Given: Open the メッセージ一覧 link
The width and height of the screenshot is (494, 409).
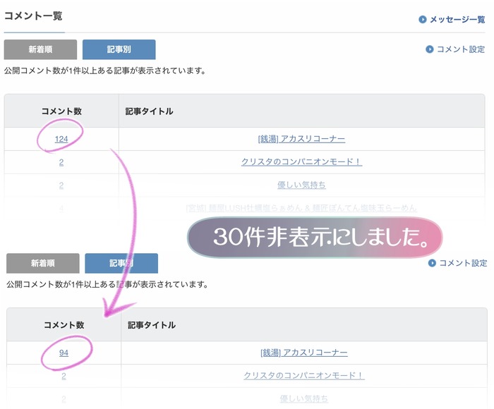Looking at the screenshot, I should 457,20.
